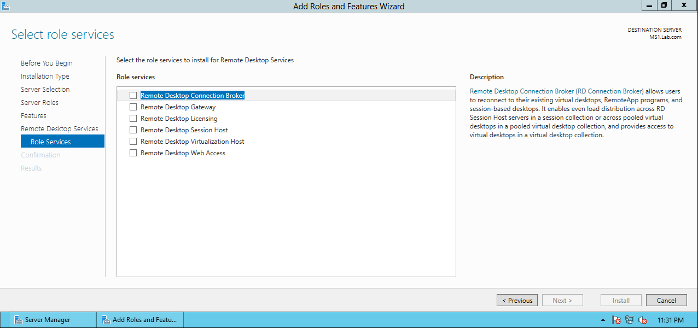Select Remote Desktop Session Host label
The height and width of the screenshot is (328, 698).
point(184,130)
